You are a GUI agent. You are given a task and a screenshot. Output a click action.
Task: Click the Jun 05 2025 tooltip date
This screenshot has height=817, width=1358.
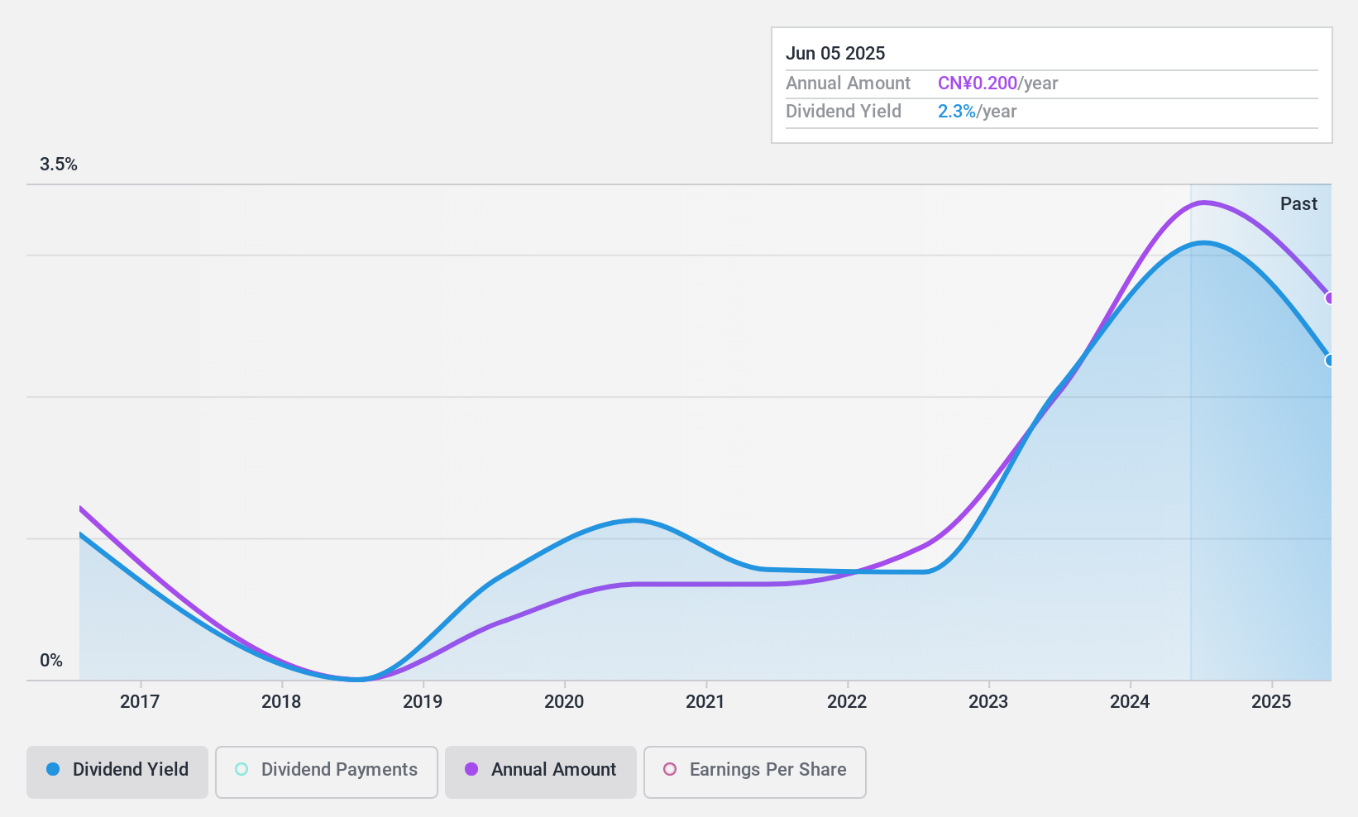click(835, 53)
